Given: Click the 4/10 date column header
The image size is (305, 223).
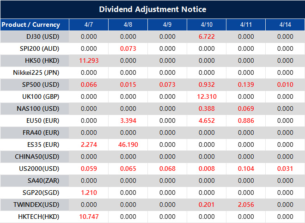Looking at the screenshot, I should (x=207, y=24).
